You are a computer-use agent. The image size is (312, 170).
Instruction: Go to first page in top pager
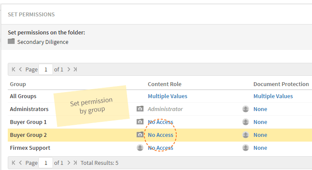(x=13, y=69)
